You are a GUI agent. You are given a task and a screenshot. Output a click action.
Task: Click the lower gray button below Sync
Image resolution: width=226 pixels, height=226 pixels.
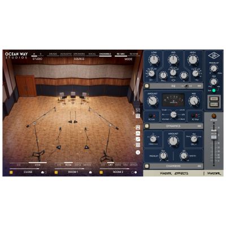tap(214, 105)
